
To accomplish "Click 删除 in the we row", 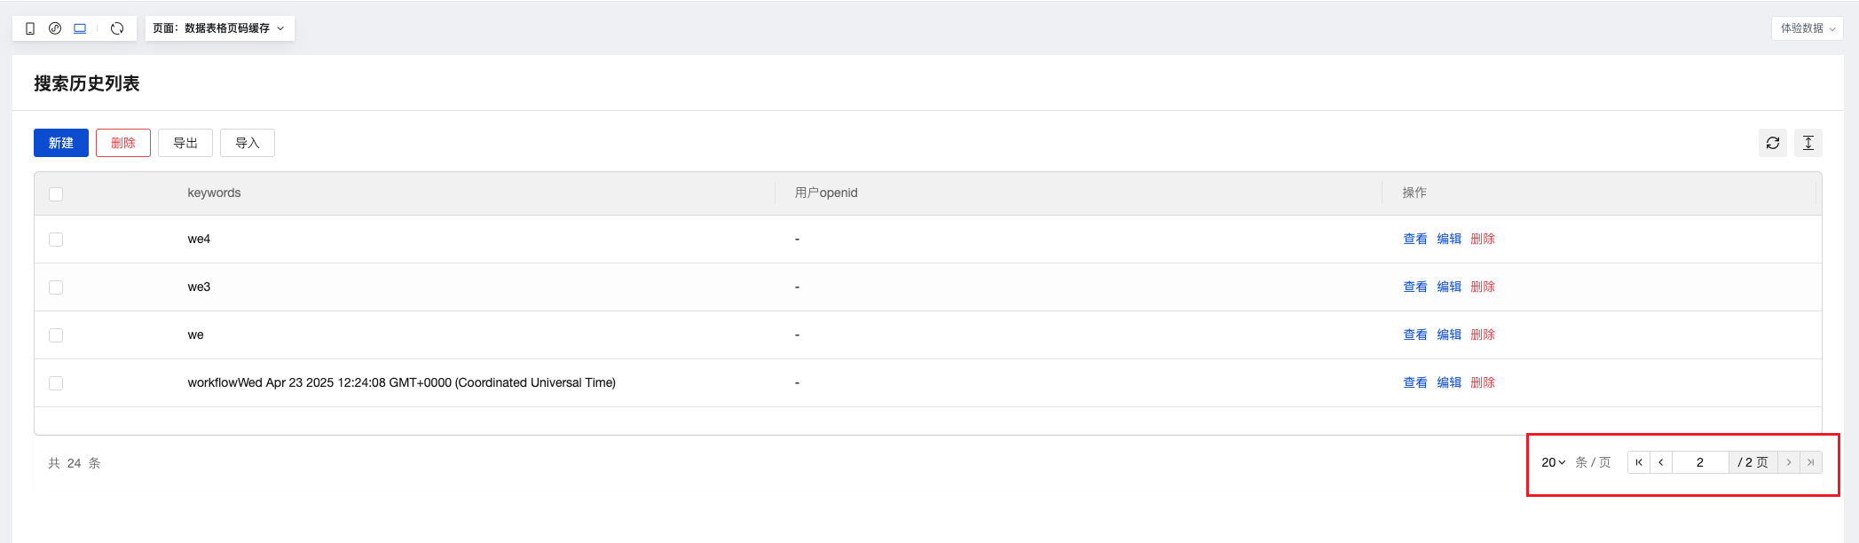I will coord(1483,334).
